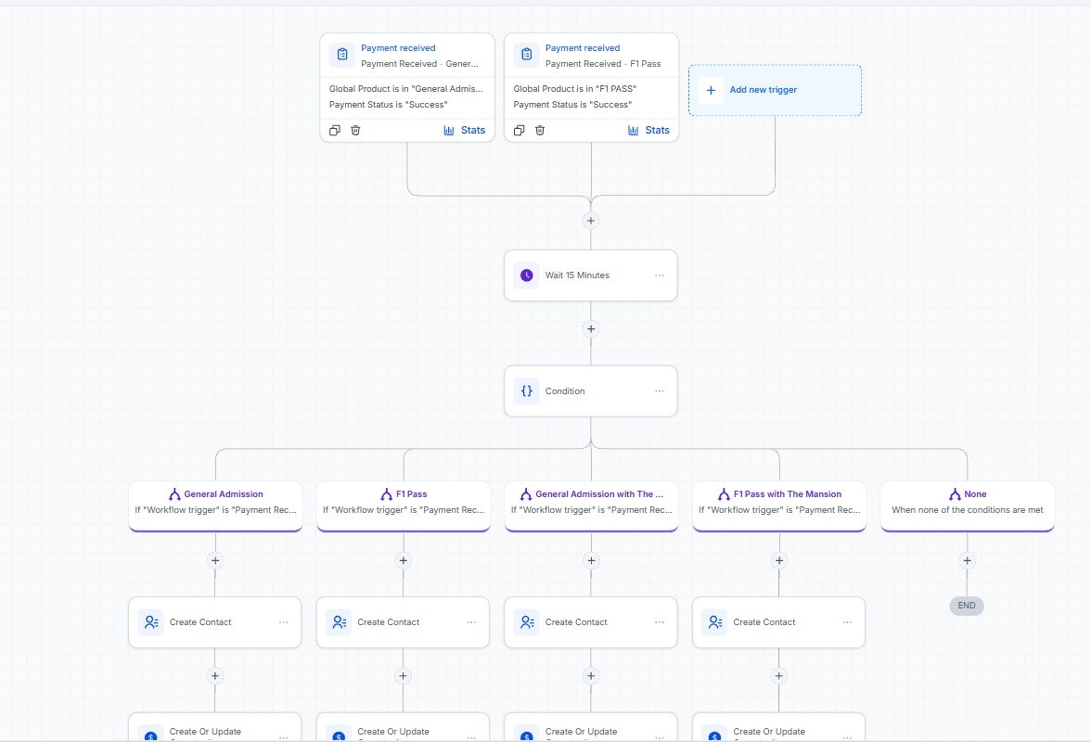Click the braces icon on Condition step
The height and width of the screenshot is (742, 1091).
pos(527,390)
